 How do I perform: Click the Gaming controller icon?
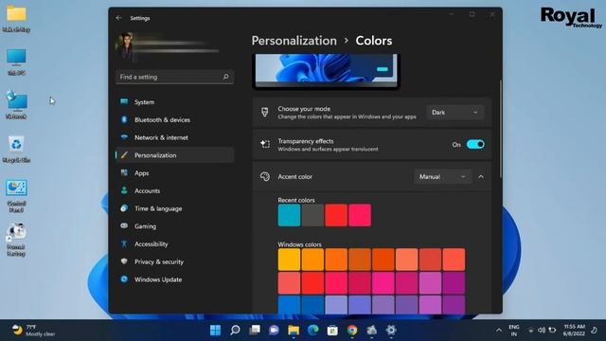pos(124,225)
